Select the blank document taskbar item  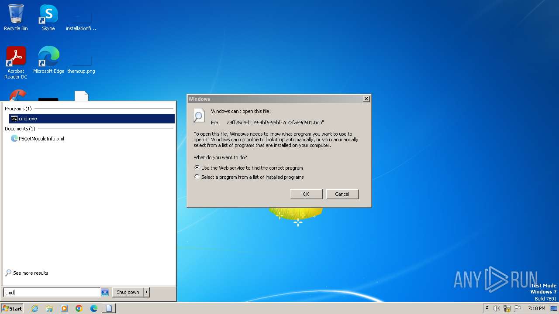pos(109,308)
